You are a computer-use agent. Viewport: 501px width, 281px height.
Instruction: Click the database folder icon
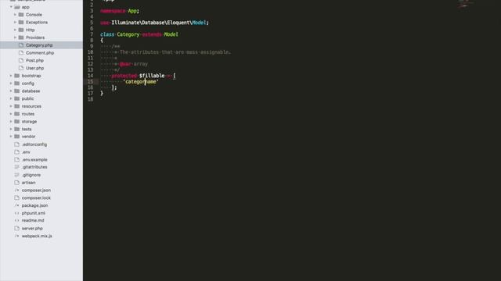pyautogui.click(x=17, y=91)
